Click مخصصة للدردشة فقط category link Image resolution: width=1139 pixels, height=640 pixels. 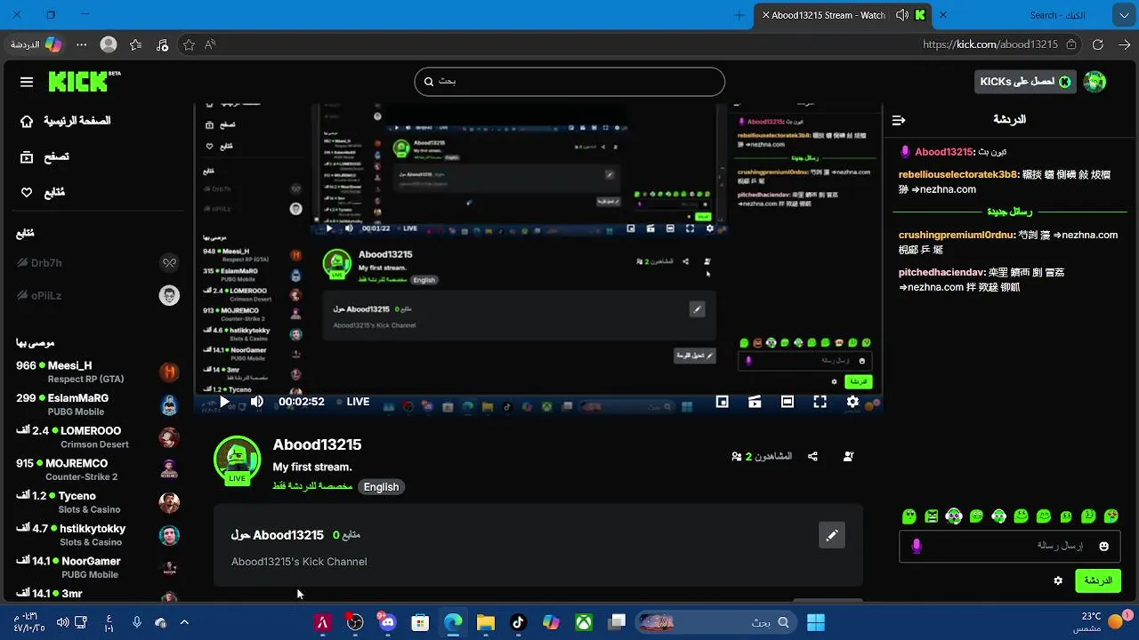(314, 487)
